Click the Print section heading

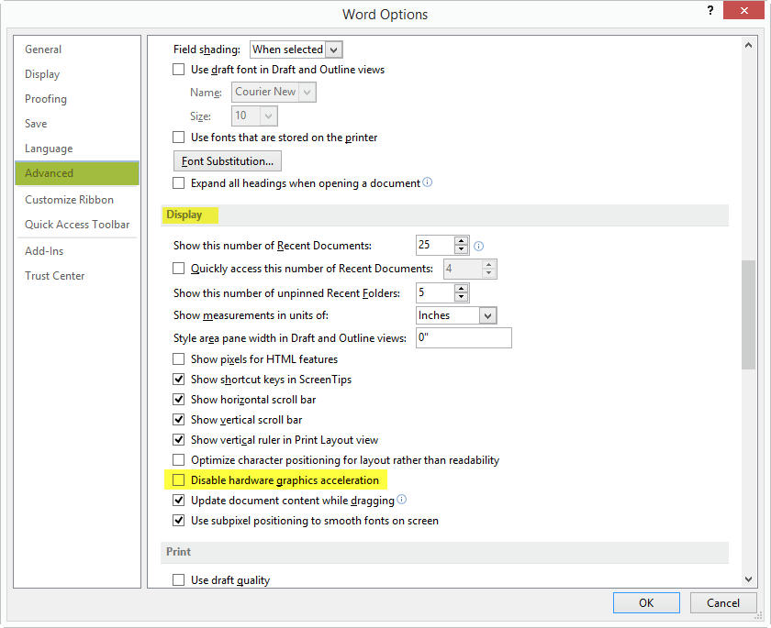178,552
